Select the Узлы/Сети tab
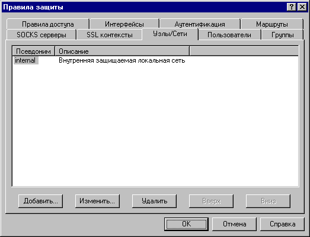The width and height of the screenshot is (310, 237). coord(170,34)
